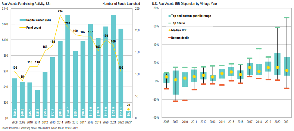Click the green Top decile legend marker

(169, 23)
